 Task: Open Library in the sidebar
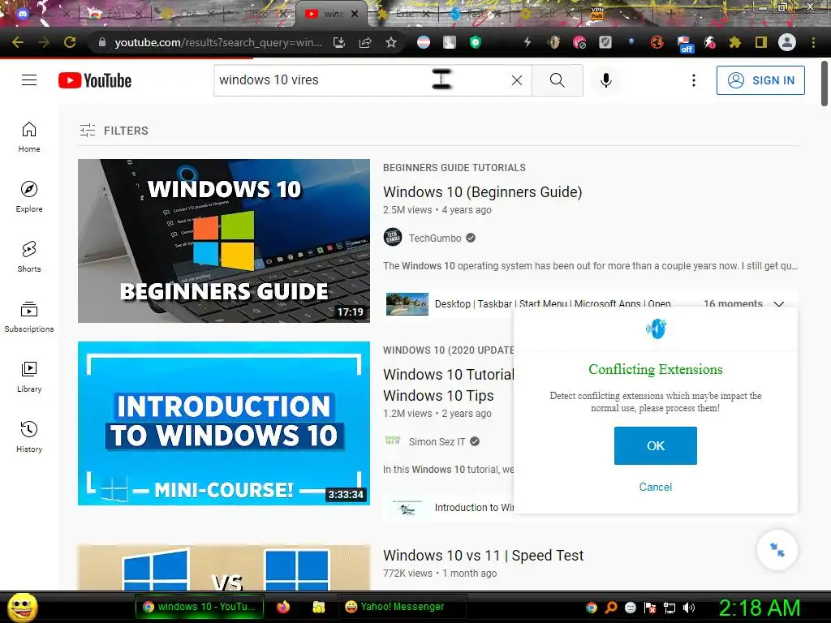click(x=29, y=376)
